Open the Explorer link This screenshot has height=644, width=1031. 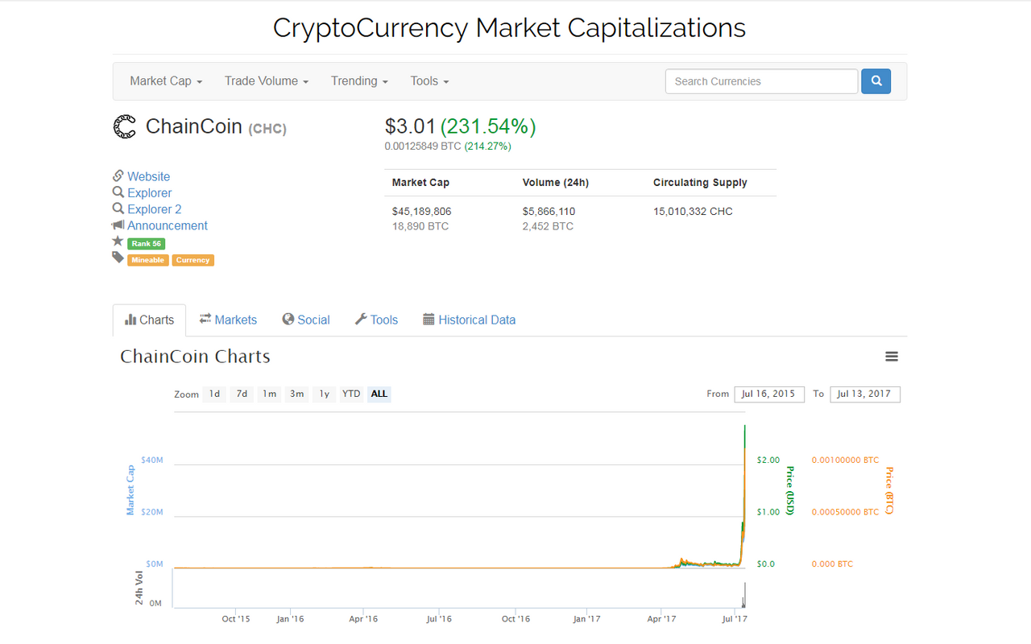pos(150,193)
